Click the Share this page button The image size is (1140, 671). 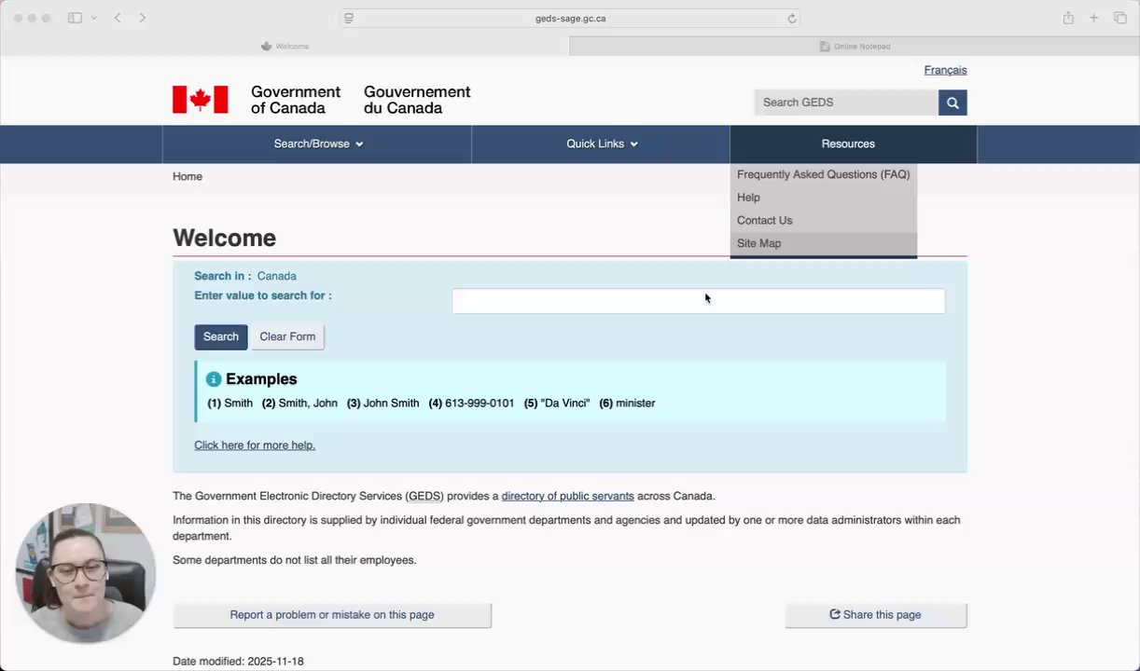(875, 615)
